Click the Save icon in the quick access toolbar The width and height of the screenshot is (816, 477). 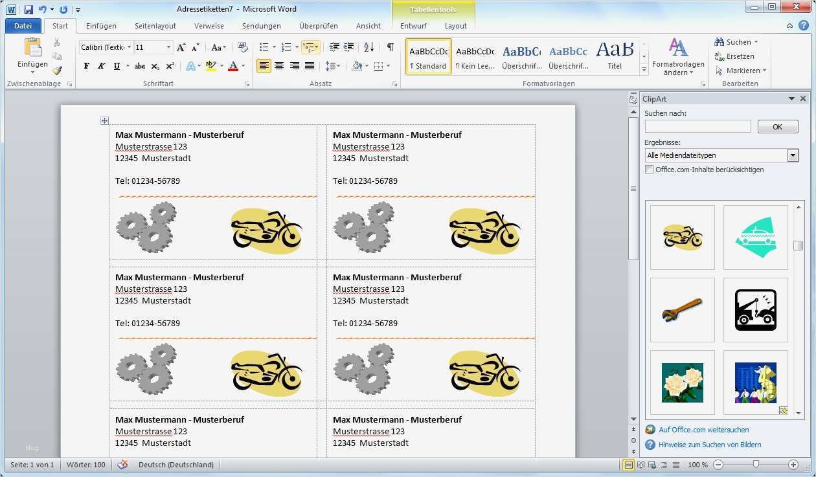click(28, 10)
